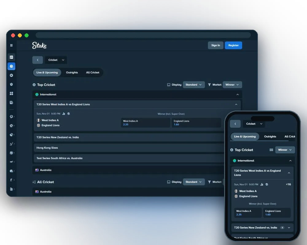This screenshot has width=307, height=245.
Task: Bet on West Indies A at 2.25 on the phone
Action: tap(248, 213)
